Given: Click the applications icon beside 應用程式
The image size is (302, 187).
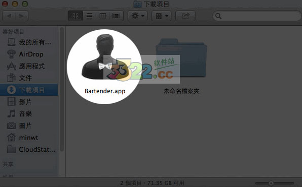Looking at the screenshot, I should (11, 66).
